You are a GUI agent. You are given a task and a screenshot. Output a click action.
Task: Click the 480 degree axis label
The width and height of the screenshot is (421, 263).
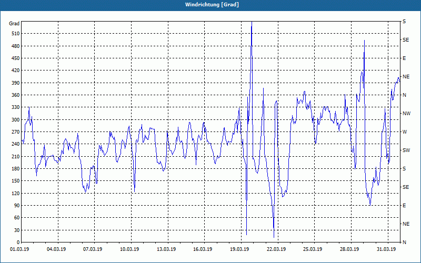pyautogui.click(x=16, y=46)
